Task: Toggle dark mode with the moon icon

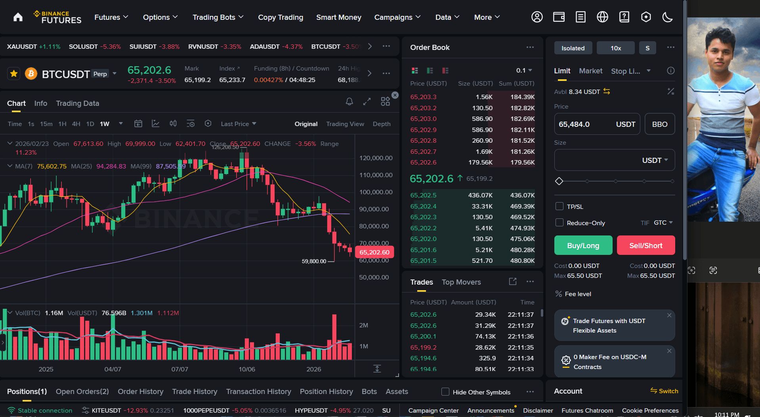Action: click(667, 17)
